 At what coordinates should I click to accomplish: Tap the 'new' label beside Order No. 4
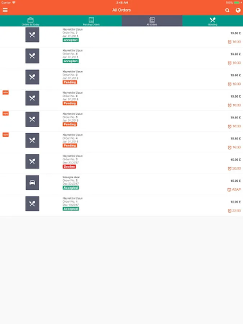pos(5,135)
